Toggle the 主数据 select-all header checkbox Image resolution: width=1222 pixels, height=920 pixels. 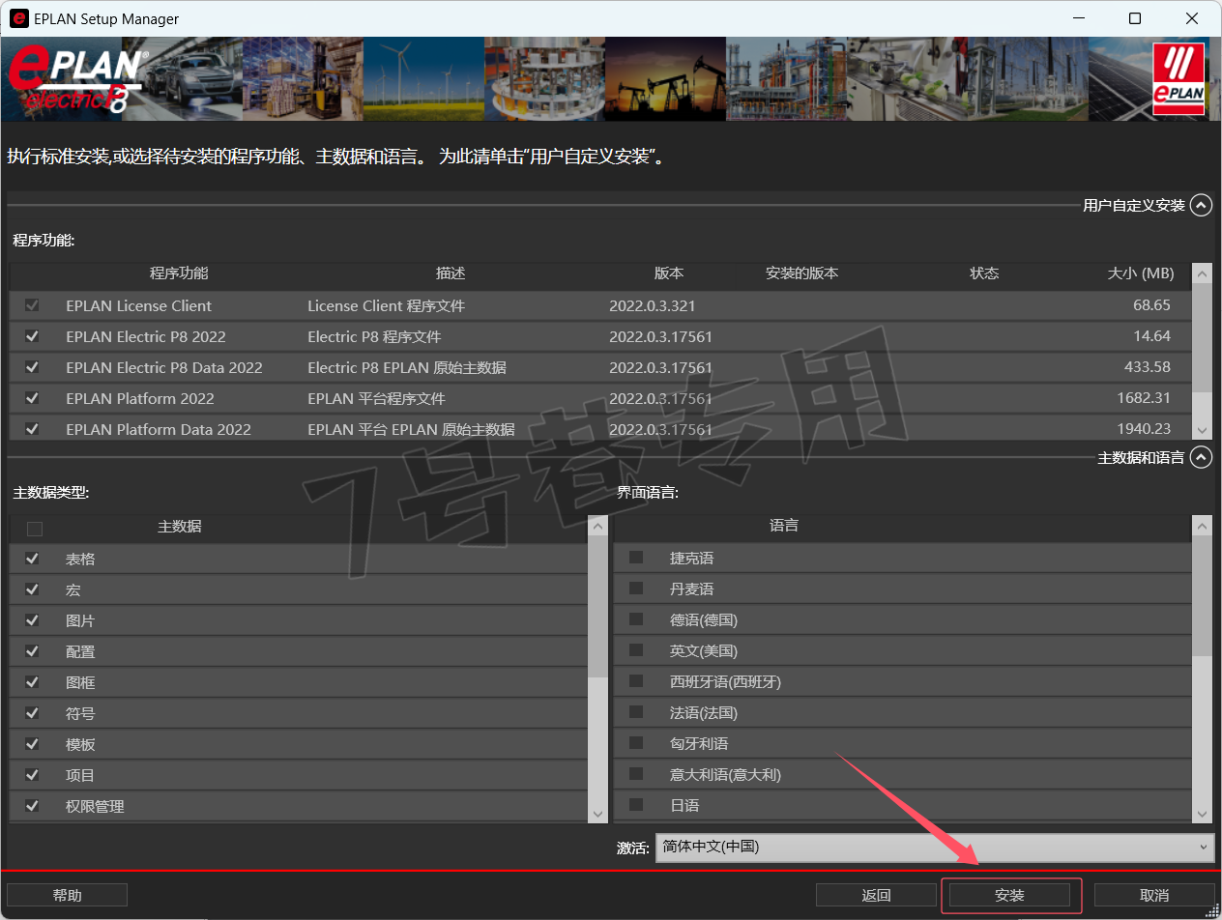(x=35, y=528)
